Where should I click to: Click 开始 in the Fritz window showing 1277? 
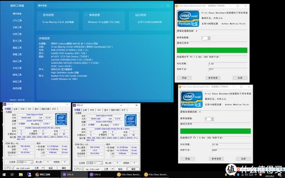(184, 78)
